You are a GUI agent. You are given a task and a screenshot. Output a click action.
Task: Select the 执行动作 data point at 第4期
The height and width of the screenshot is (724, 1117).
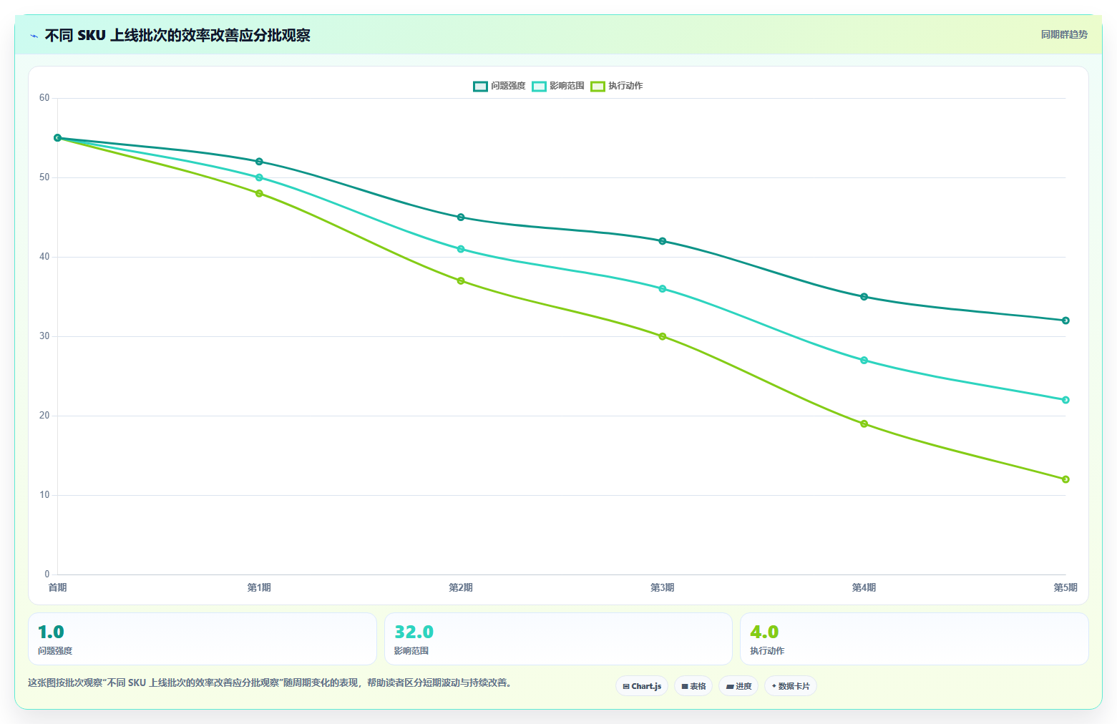point(864,424)
